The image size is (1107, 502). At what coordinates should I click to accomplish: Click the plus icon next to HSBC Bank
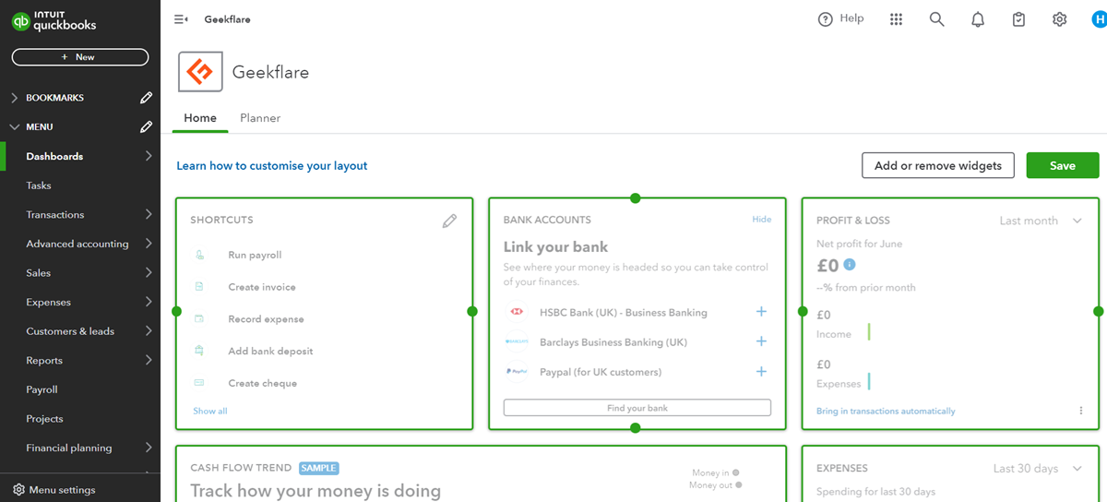pos(761,312)
